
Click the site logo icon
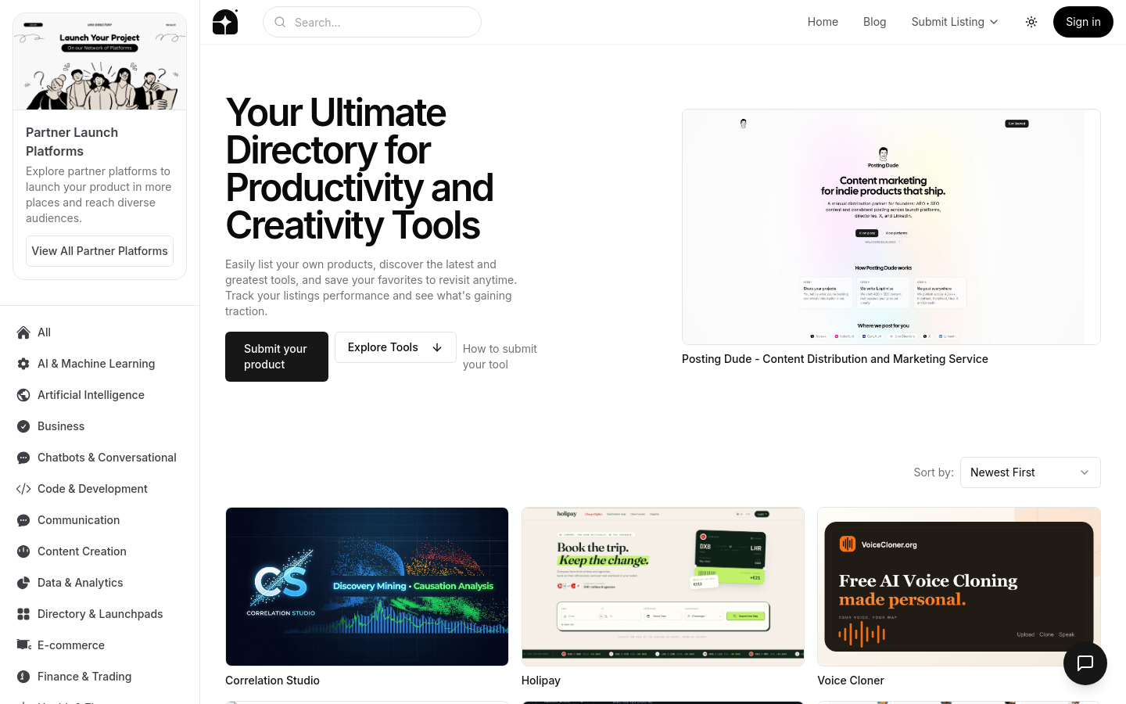coord(225,22)
